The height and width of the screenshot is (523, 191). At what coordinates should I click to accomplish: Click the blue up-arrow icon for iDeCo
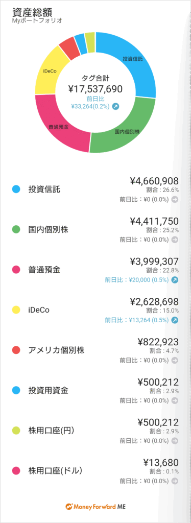pyautogui.click(x=175, y=320)
